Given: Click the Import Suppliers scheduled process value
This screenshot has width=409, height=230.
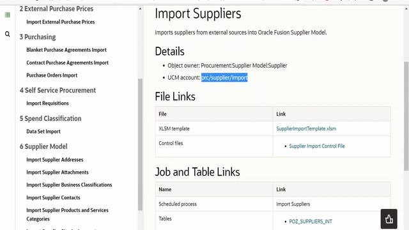Looking at the screenshot, I should coord(293,204).
